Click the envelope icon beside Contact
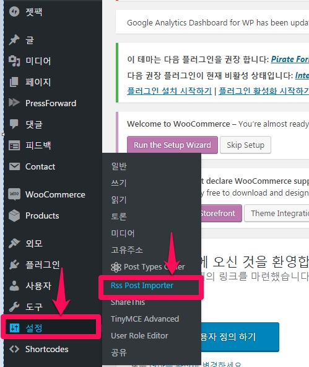The image size is (309, 367). 14,166
